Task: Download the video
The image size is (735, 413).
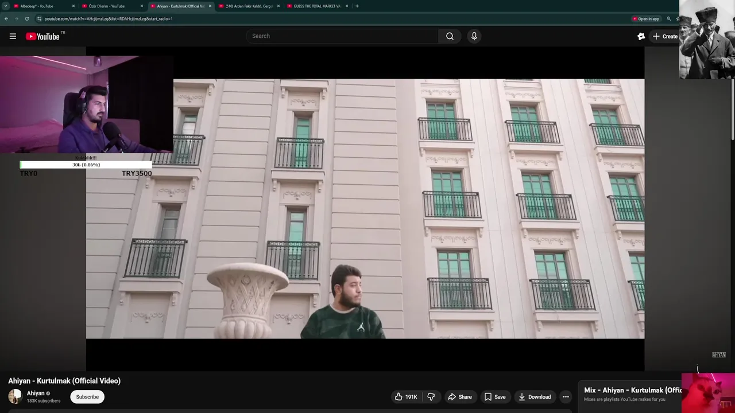Action: (x=535, y=397)
